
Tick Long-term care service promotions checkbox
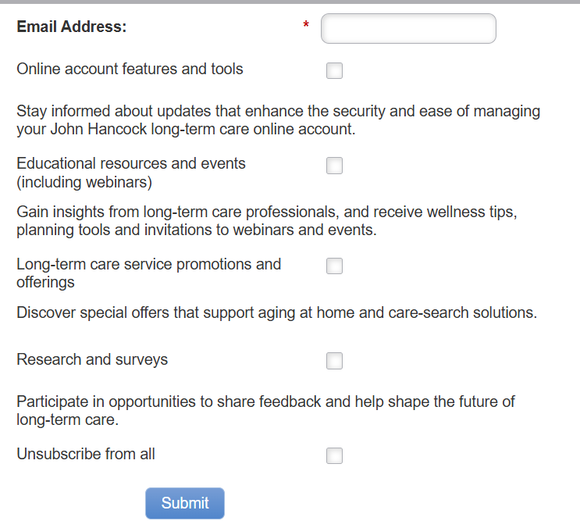(334, 266)
